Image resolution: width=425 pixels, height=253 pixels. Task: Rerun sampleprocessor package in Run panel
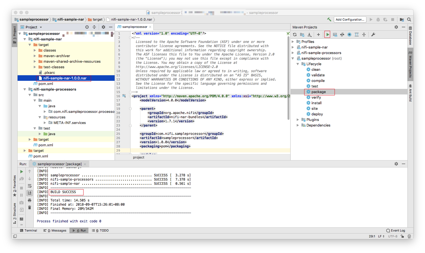(21, 172)
